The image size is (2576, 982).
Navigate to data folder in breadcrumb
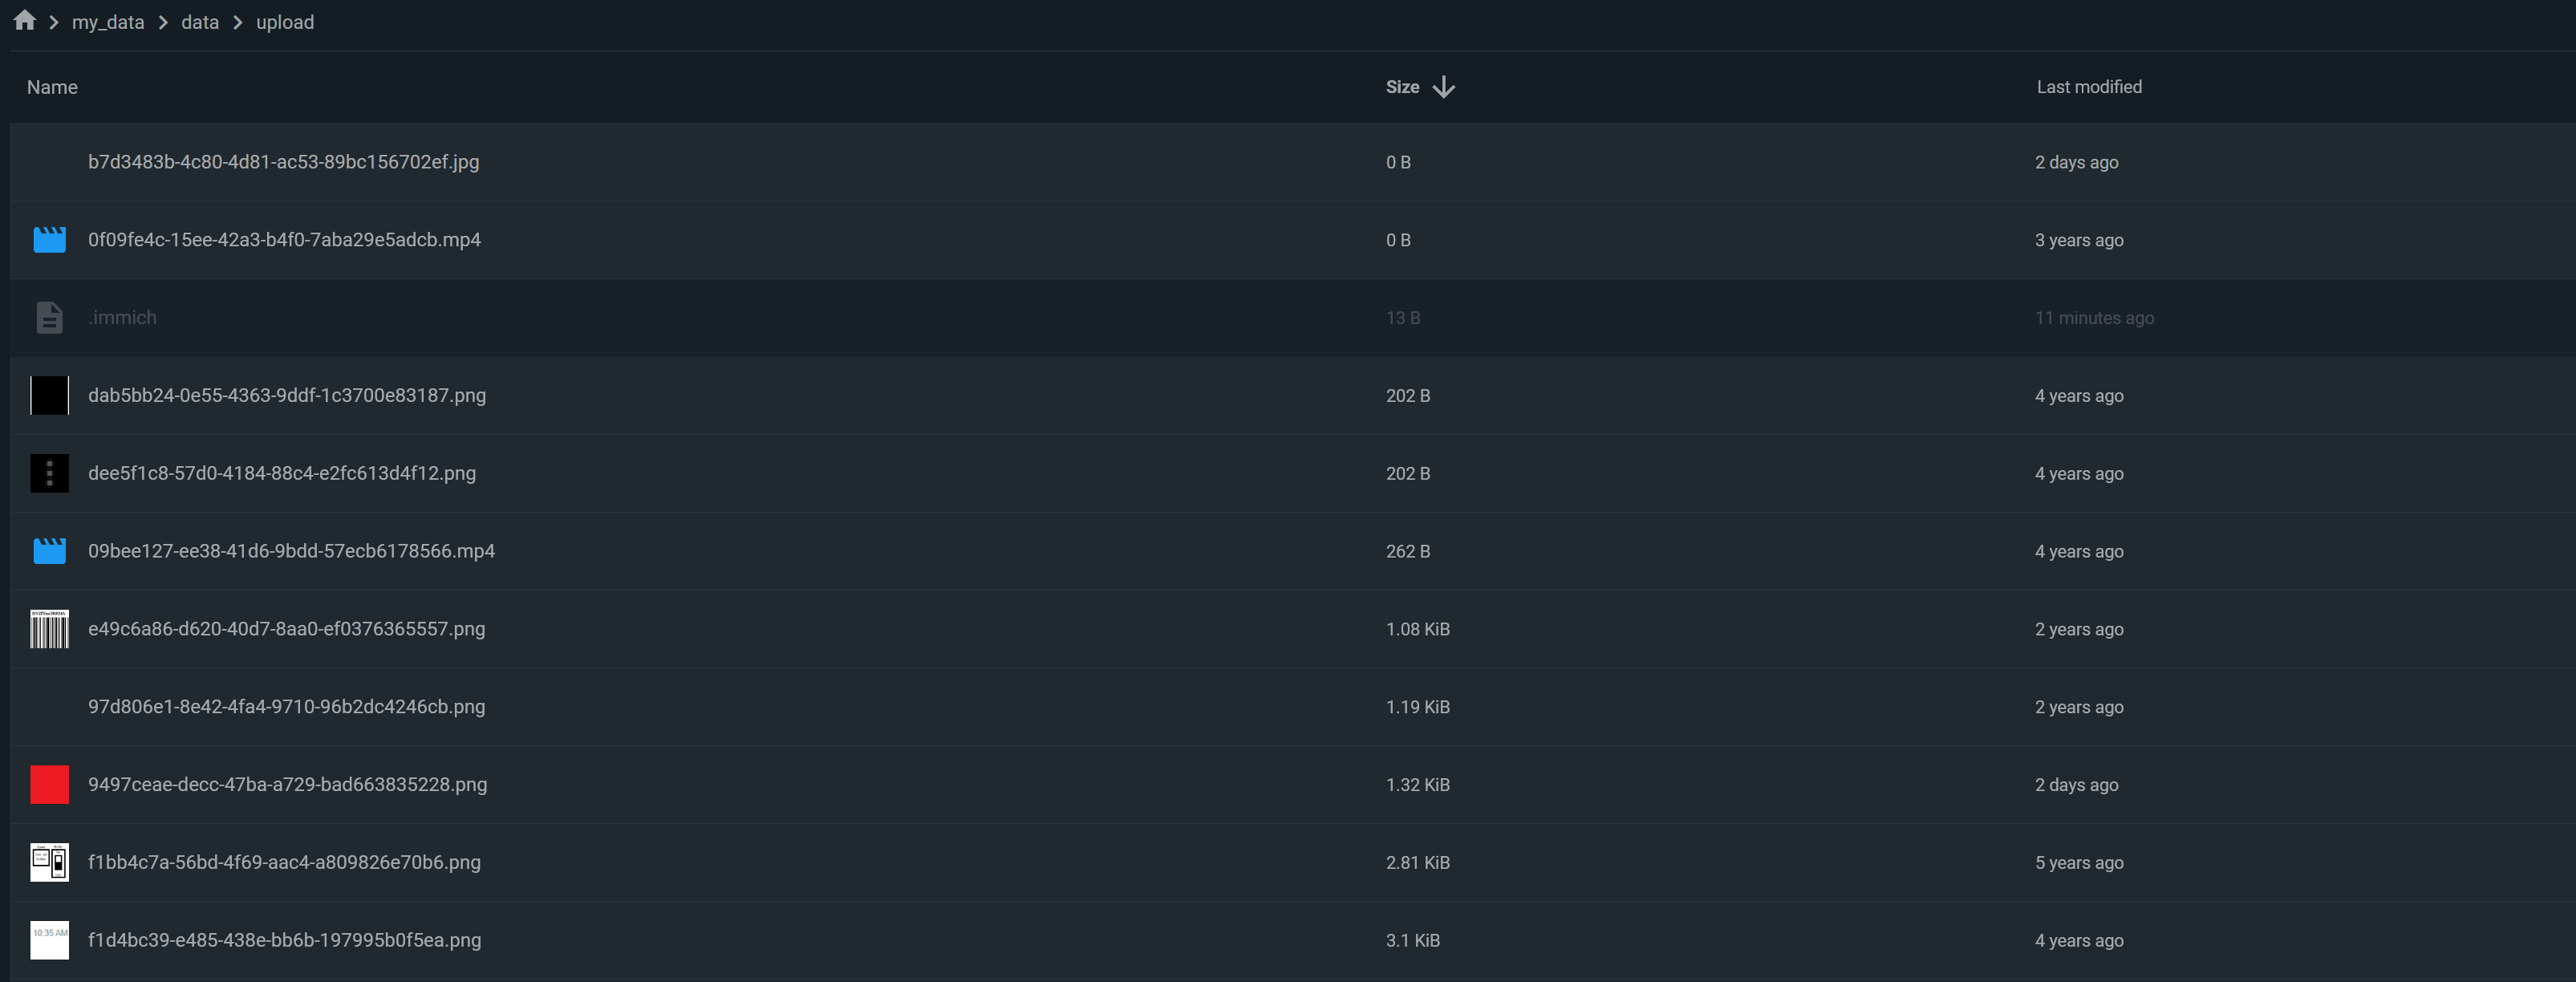200,22
